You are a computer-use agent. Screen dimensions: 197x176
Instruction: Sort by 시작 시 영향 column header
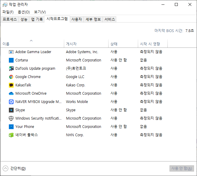pyautogui.click(x=153, y=44)
